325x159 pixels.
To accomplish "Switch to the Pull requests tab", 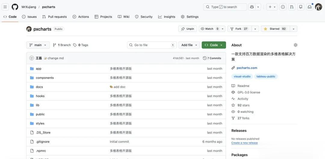I will (x=54, y=17).
